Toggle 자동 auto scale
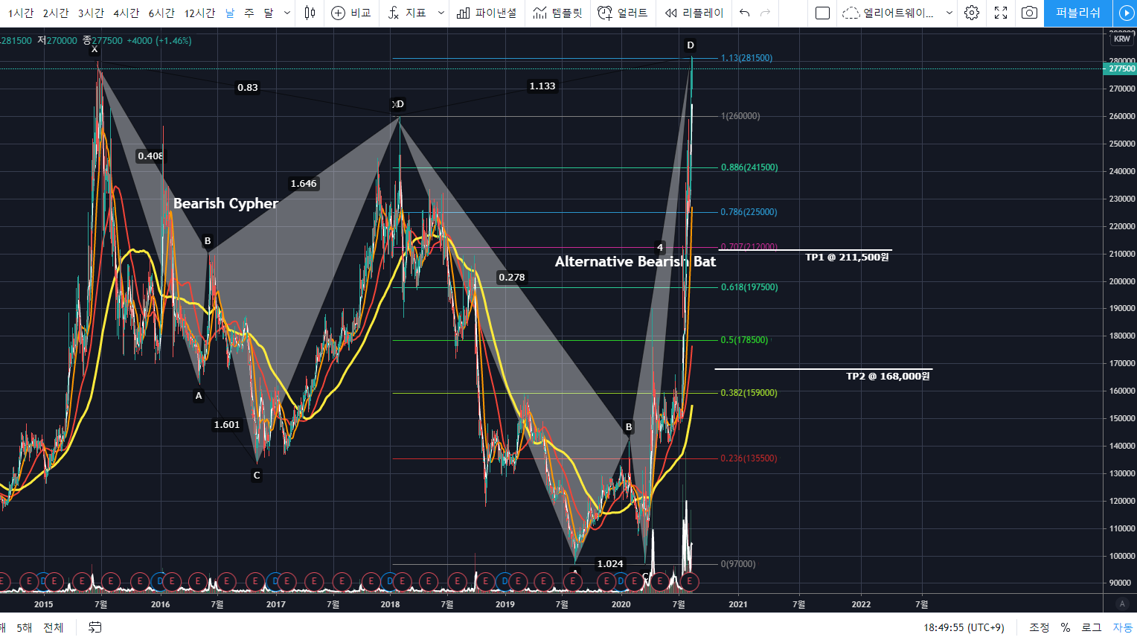This screenshot has width=1137, height=640. tap(1122, 627)
